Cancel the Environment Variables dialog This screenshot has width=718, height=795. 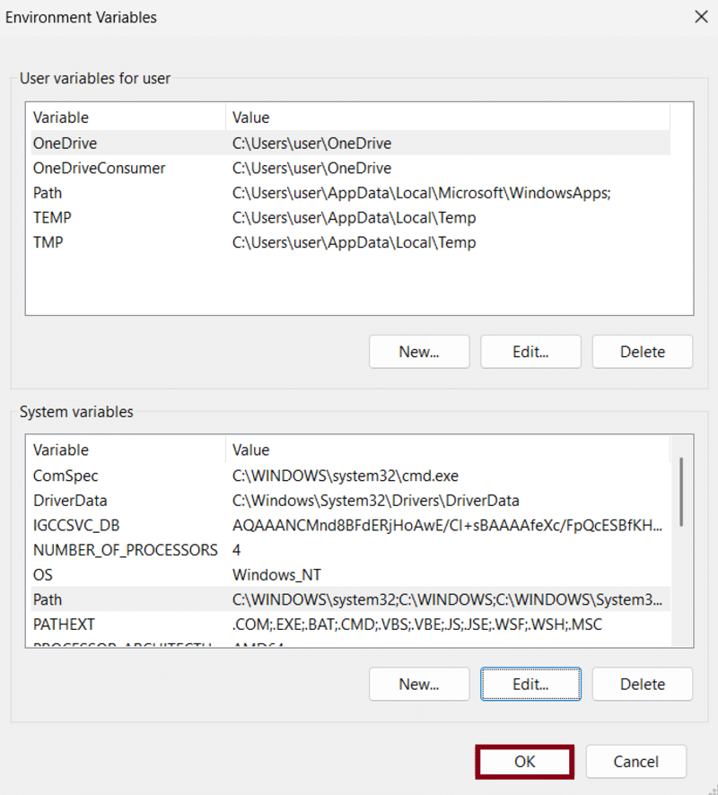[635, 762]
